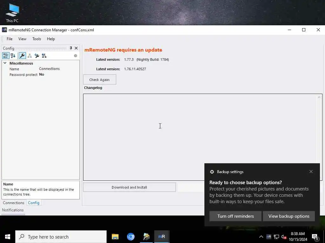This screenshot has height=243, width=325.
Task: Show the Properties wrench icon
Action: tap(22, 56)
